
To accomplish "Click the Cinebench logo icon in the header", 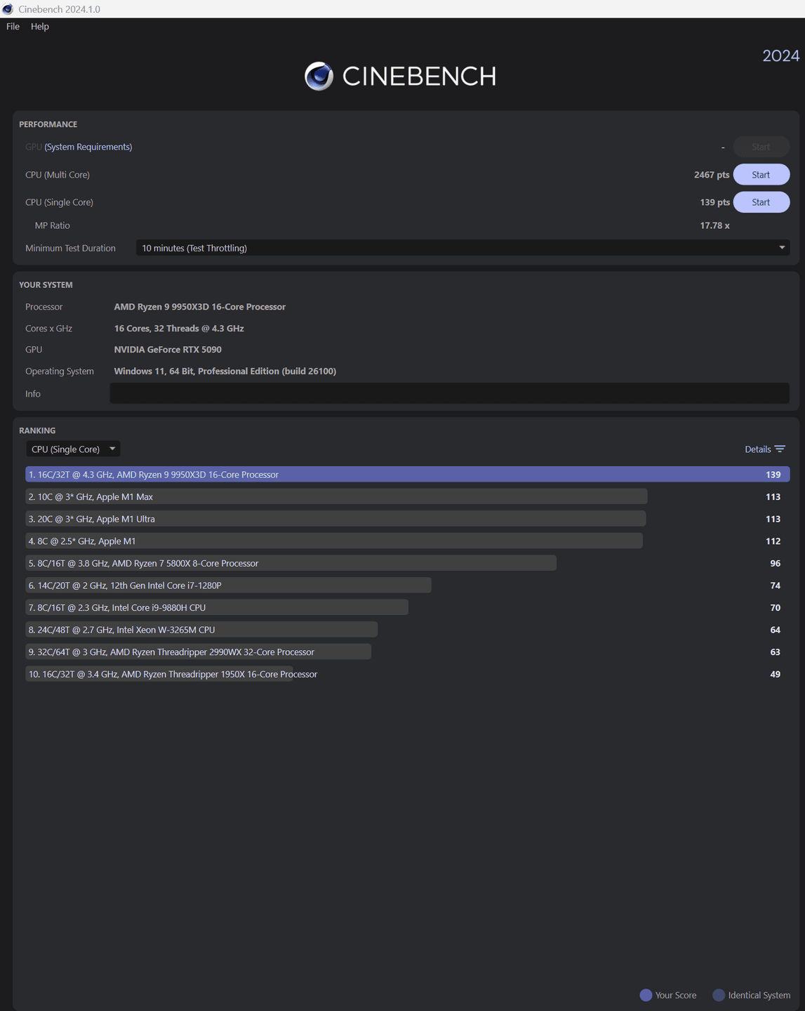I will pyautogui.click(x=319, y=76).
